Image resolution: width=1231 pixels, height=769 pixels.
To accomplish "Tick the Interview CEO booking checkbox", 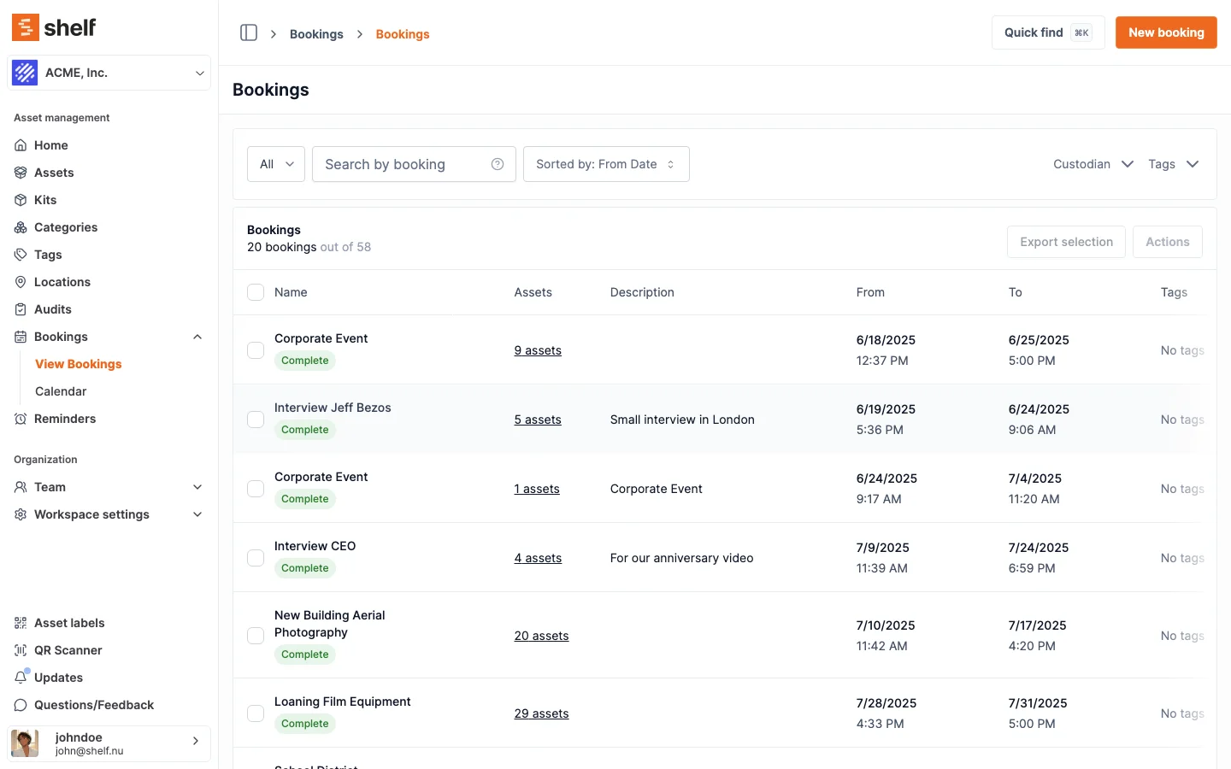I will pyautogui.click(x=256, y=558).
